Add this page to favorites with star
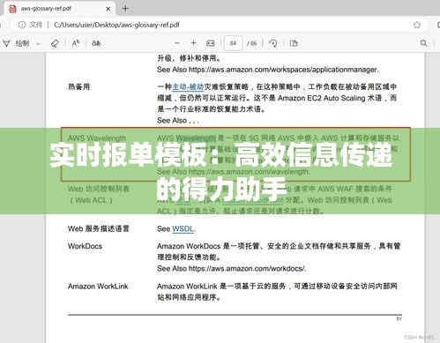440x343 pixels. click(x=417, y=25)
